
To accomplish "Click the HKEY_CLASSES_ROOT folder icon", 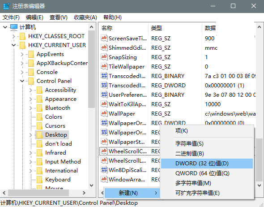I will tap(22, 36).
